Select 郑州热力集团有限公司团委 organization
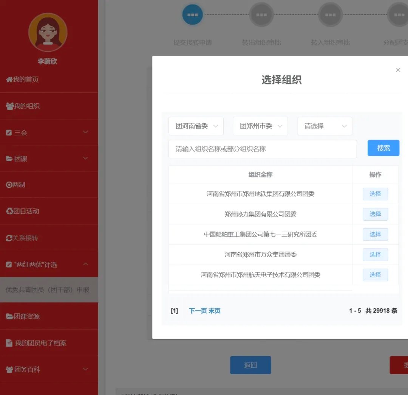Image resolution: width=408 pixels, height=395 pixels. [375, 214]
